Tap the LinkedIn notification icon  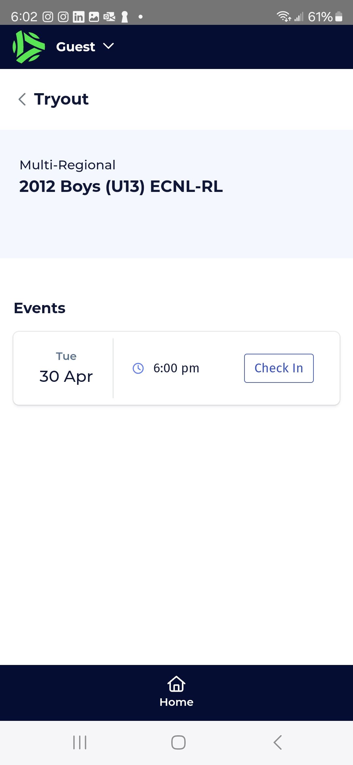(78, 17)
